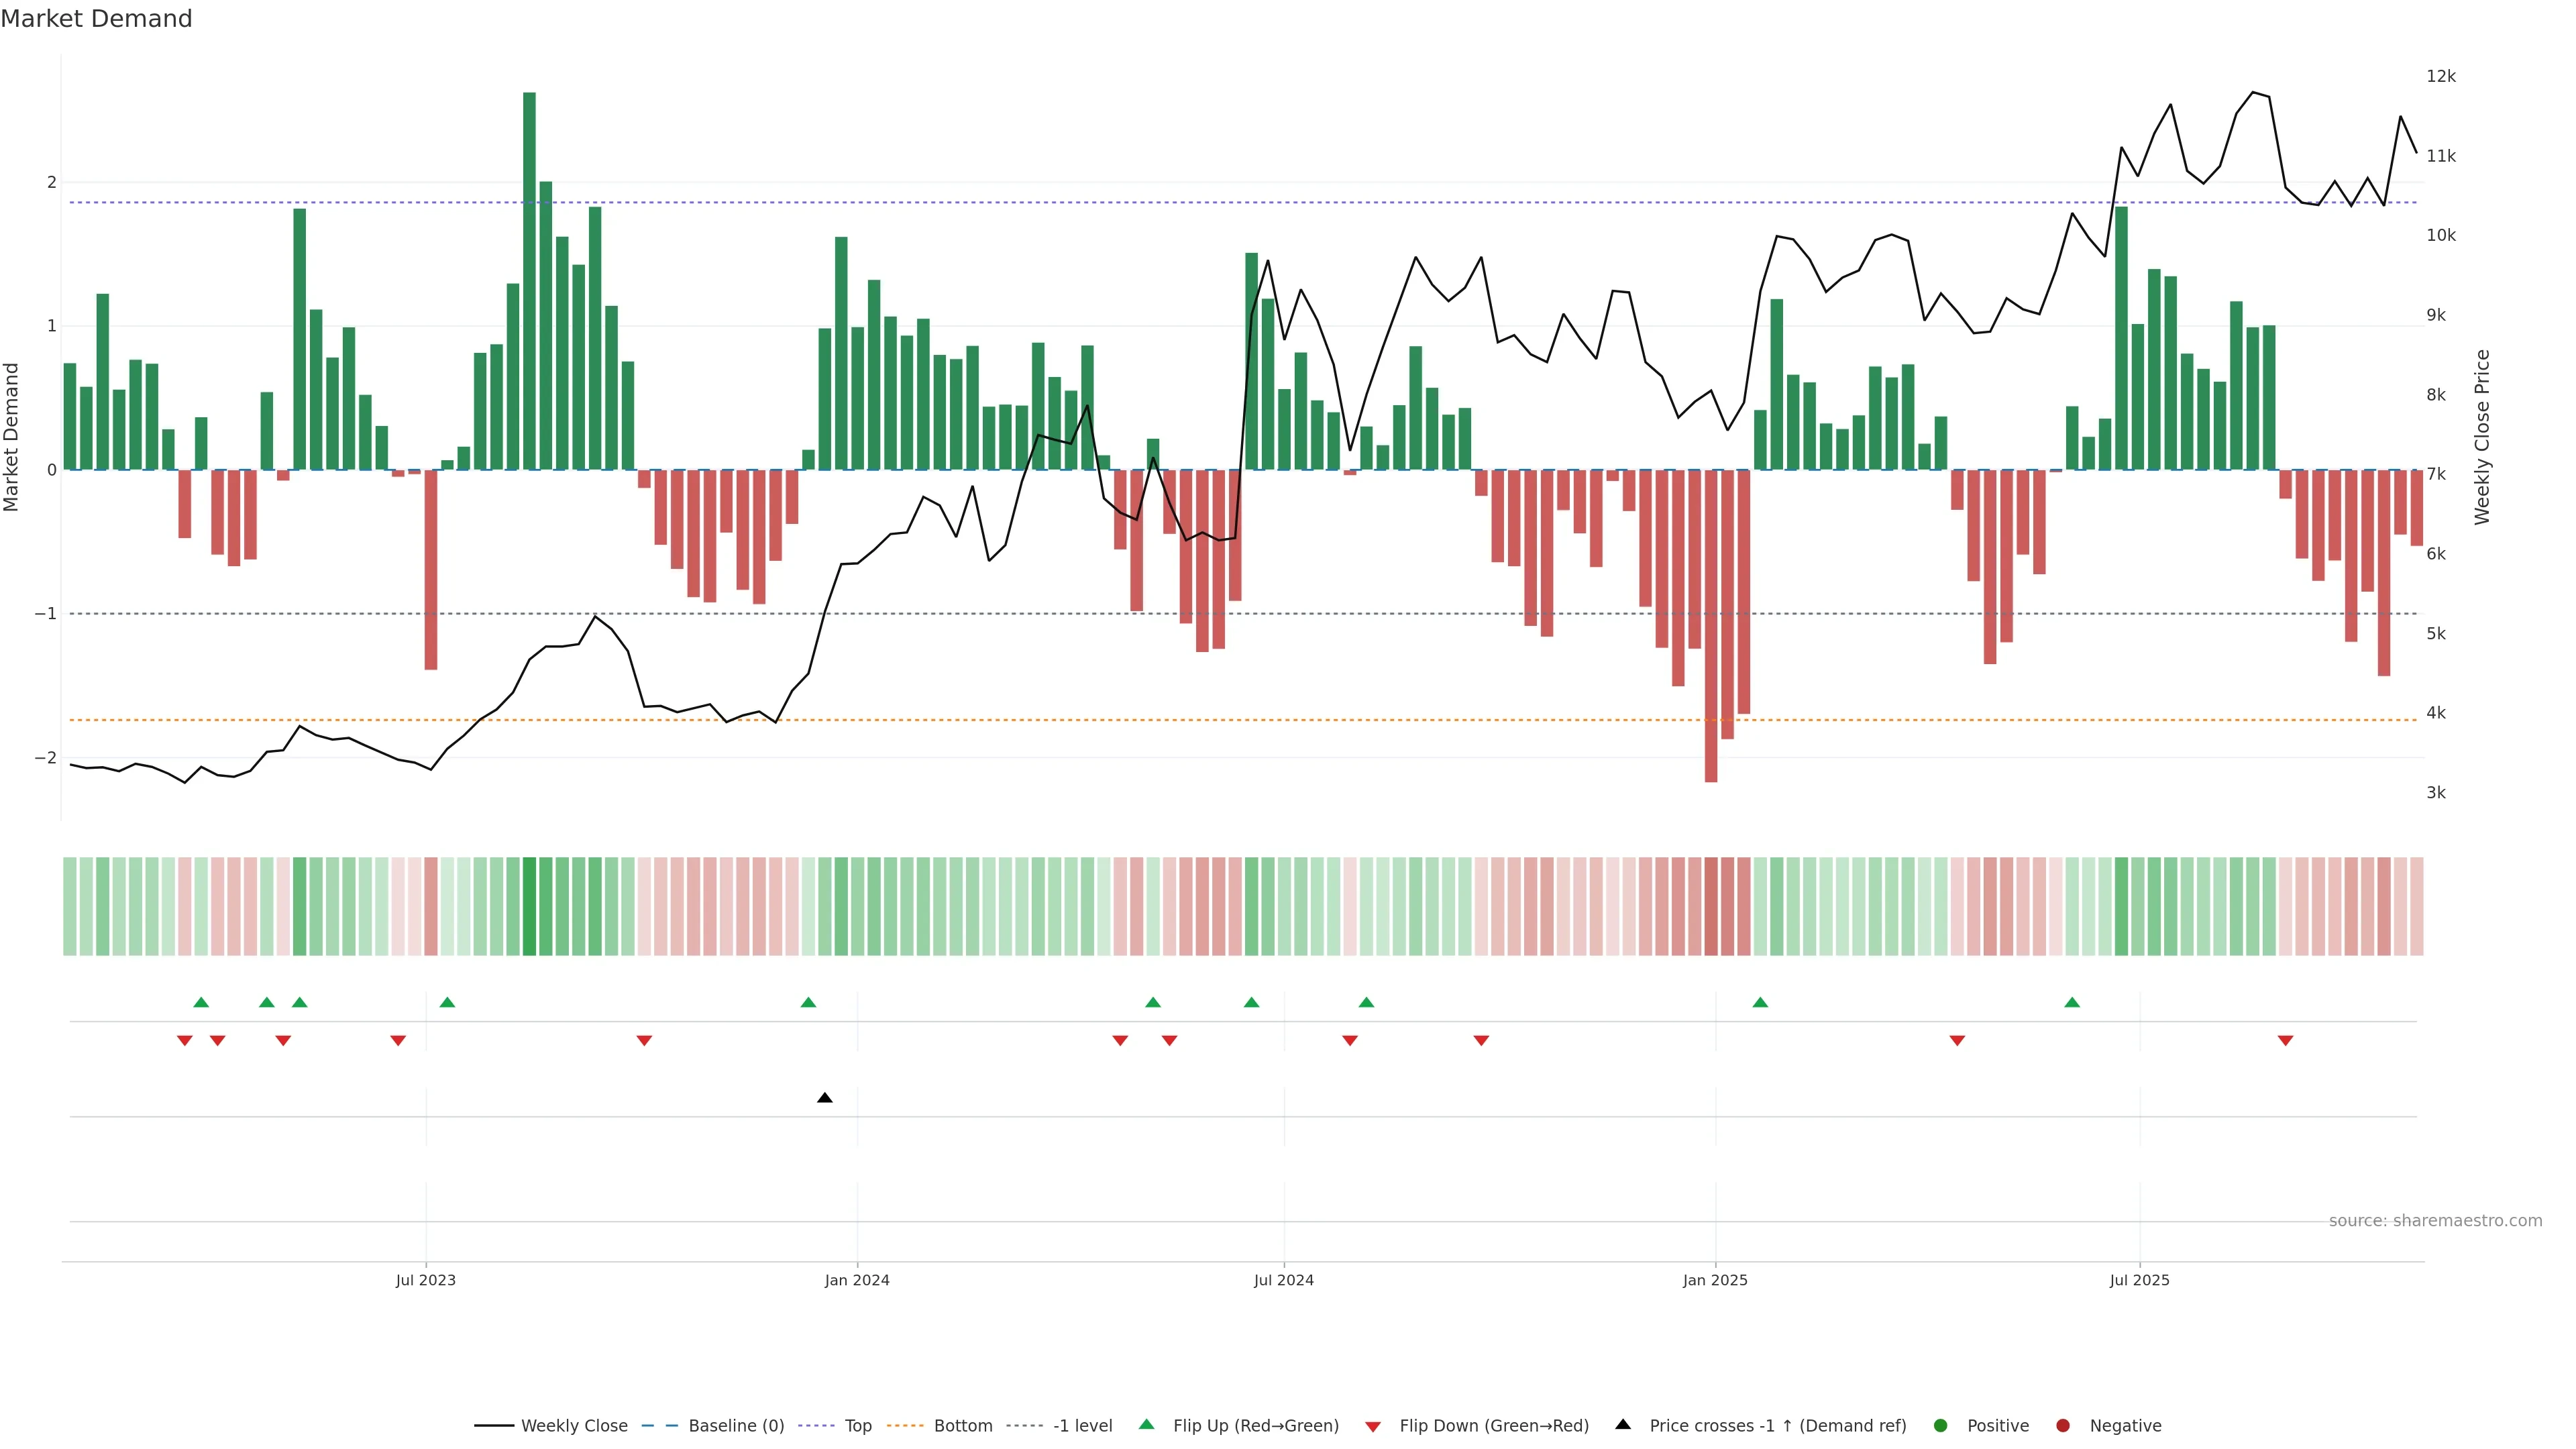Click the lowest red demand bar

click(x=1711, y=625)
